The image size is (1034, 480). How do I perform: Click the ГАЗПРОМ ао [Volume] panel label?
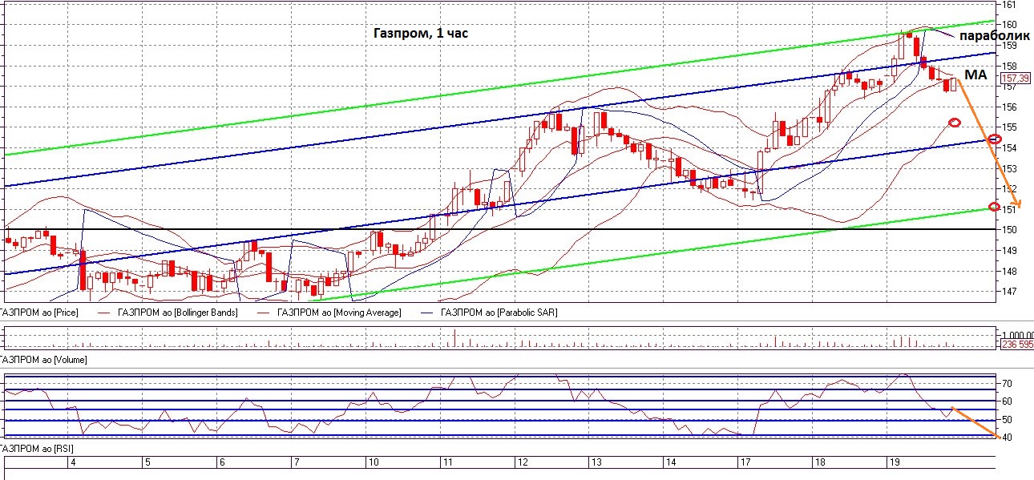(x=43, y=361)
